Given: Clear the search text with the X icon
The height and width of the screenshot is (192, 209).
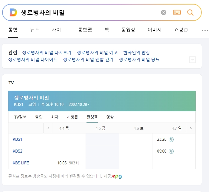Looking at the screenshot, I should (164, 12).
